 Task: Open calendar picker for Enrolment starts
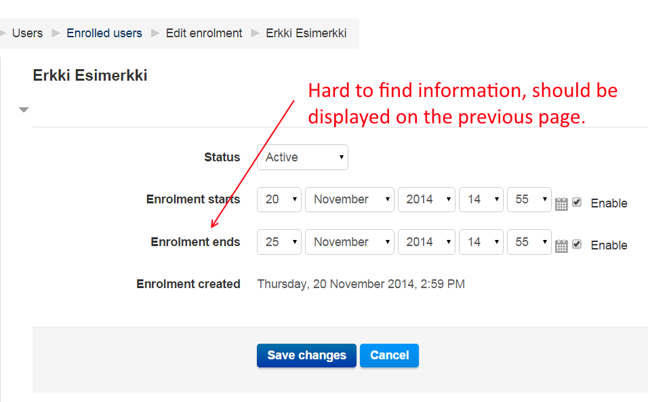[x=561, y=203]
